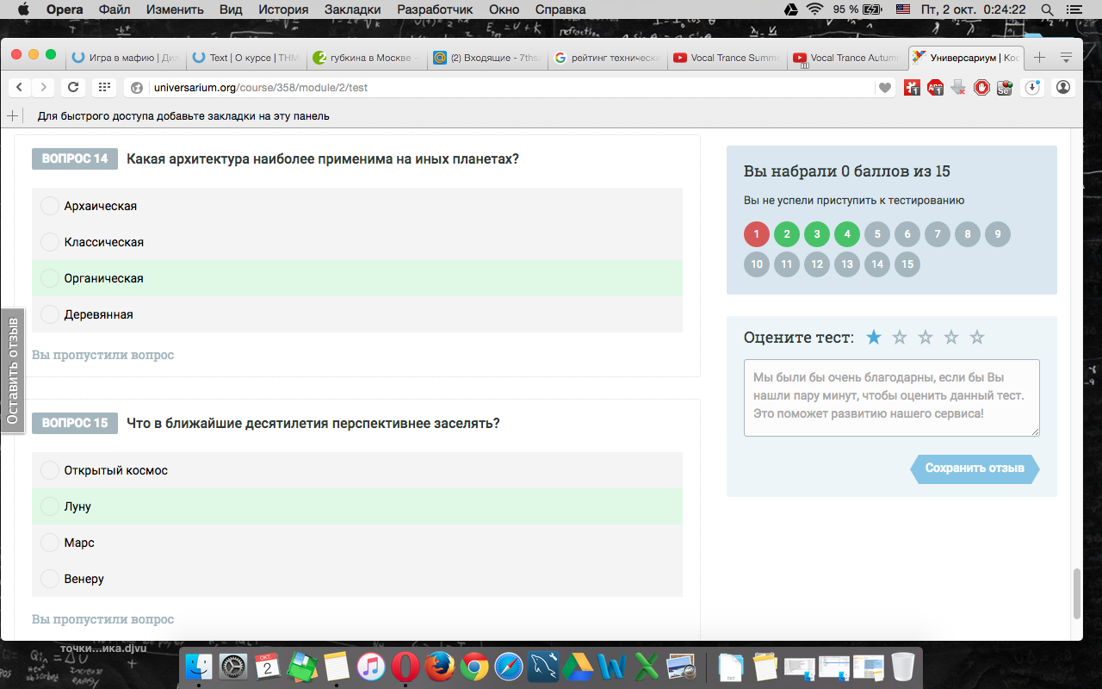Open Google Drive from the Dock
1102x689 pixels.
coord(578,666)
